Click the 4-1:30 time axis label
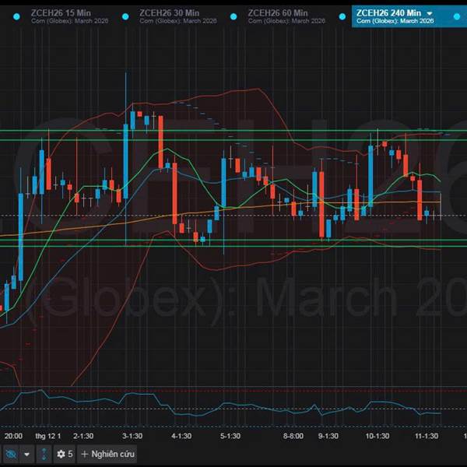 [181, 436]
